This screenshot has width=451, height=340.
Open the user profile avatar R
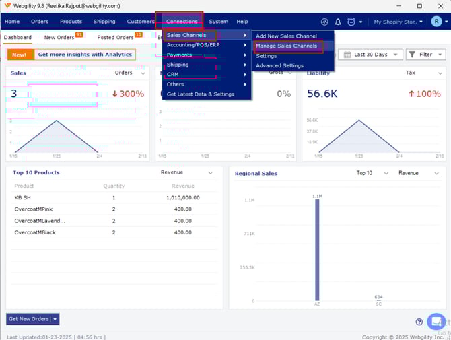pos(436,22)
